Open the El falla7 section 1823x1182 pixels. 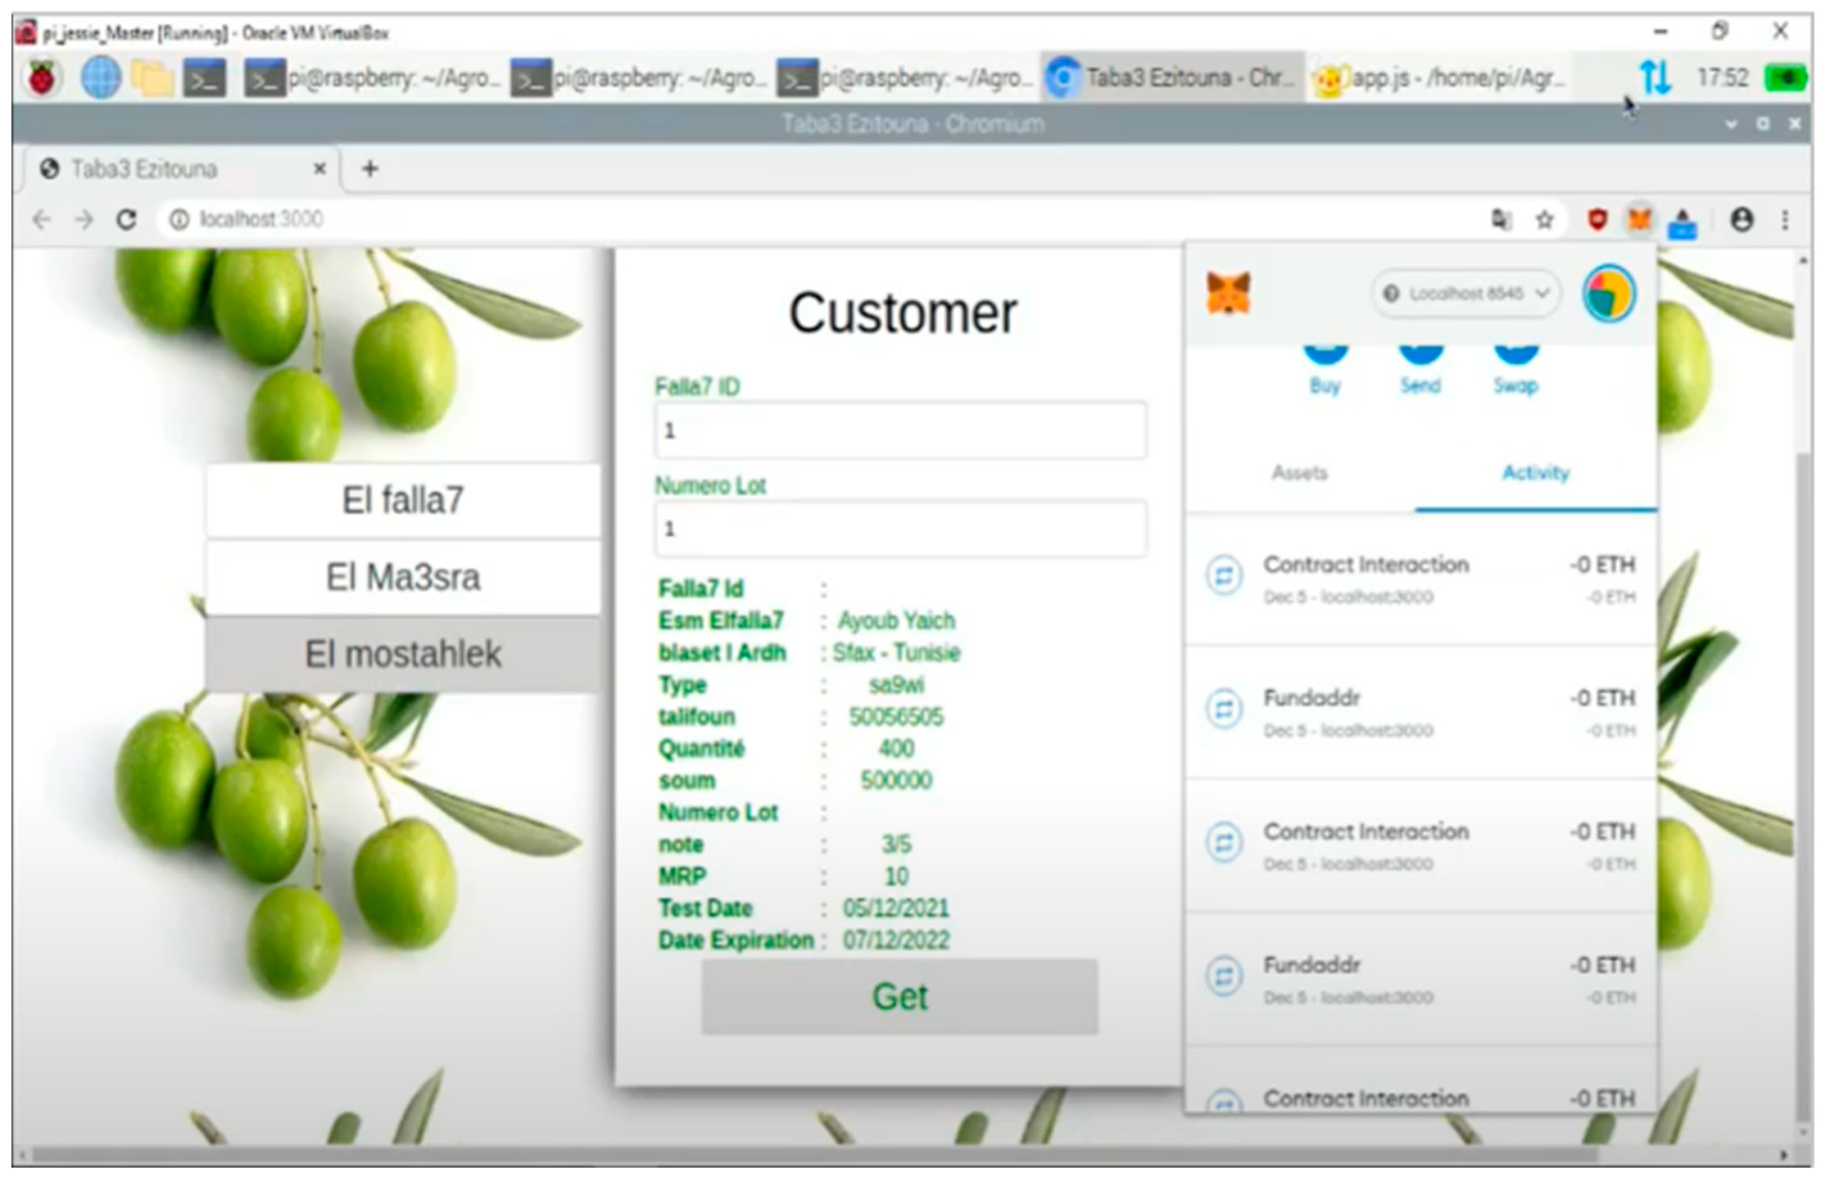click(x=403, y=501)
